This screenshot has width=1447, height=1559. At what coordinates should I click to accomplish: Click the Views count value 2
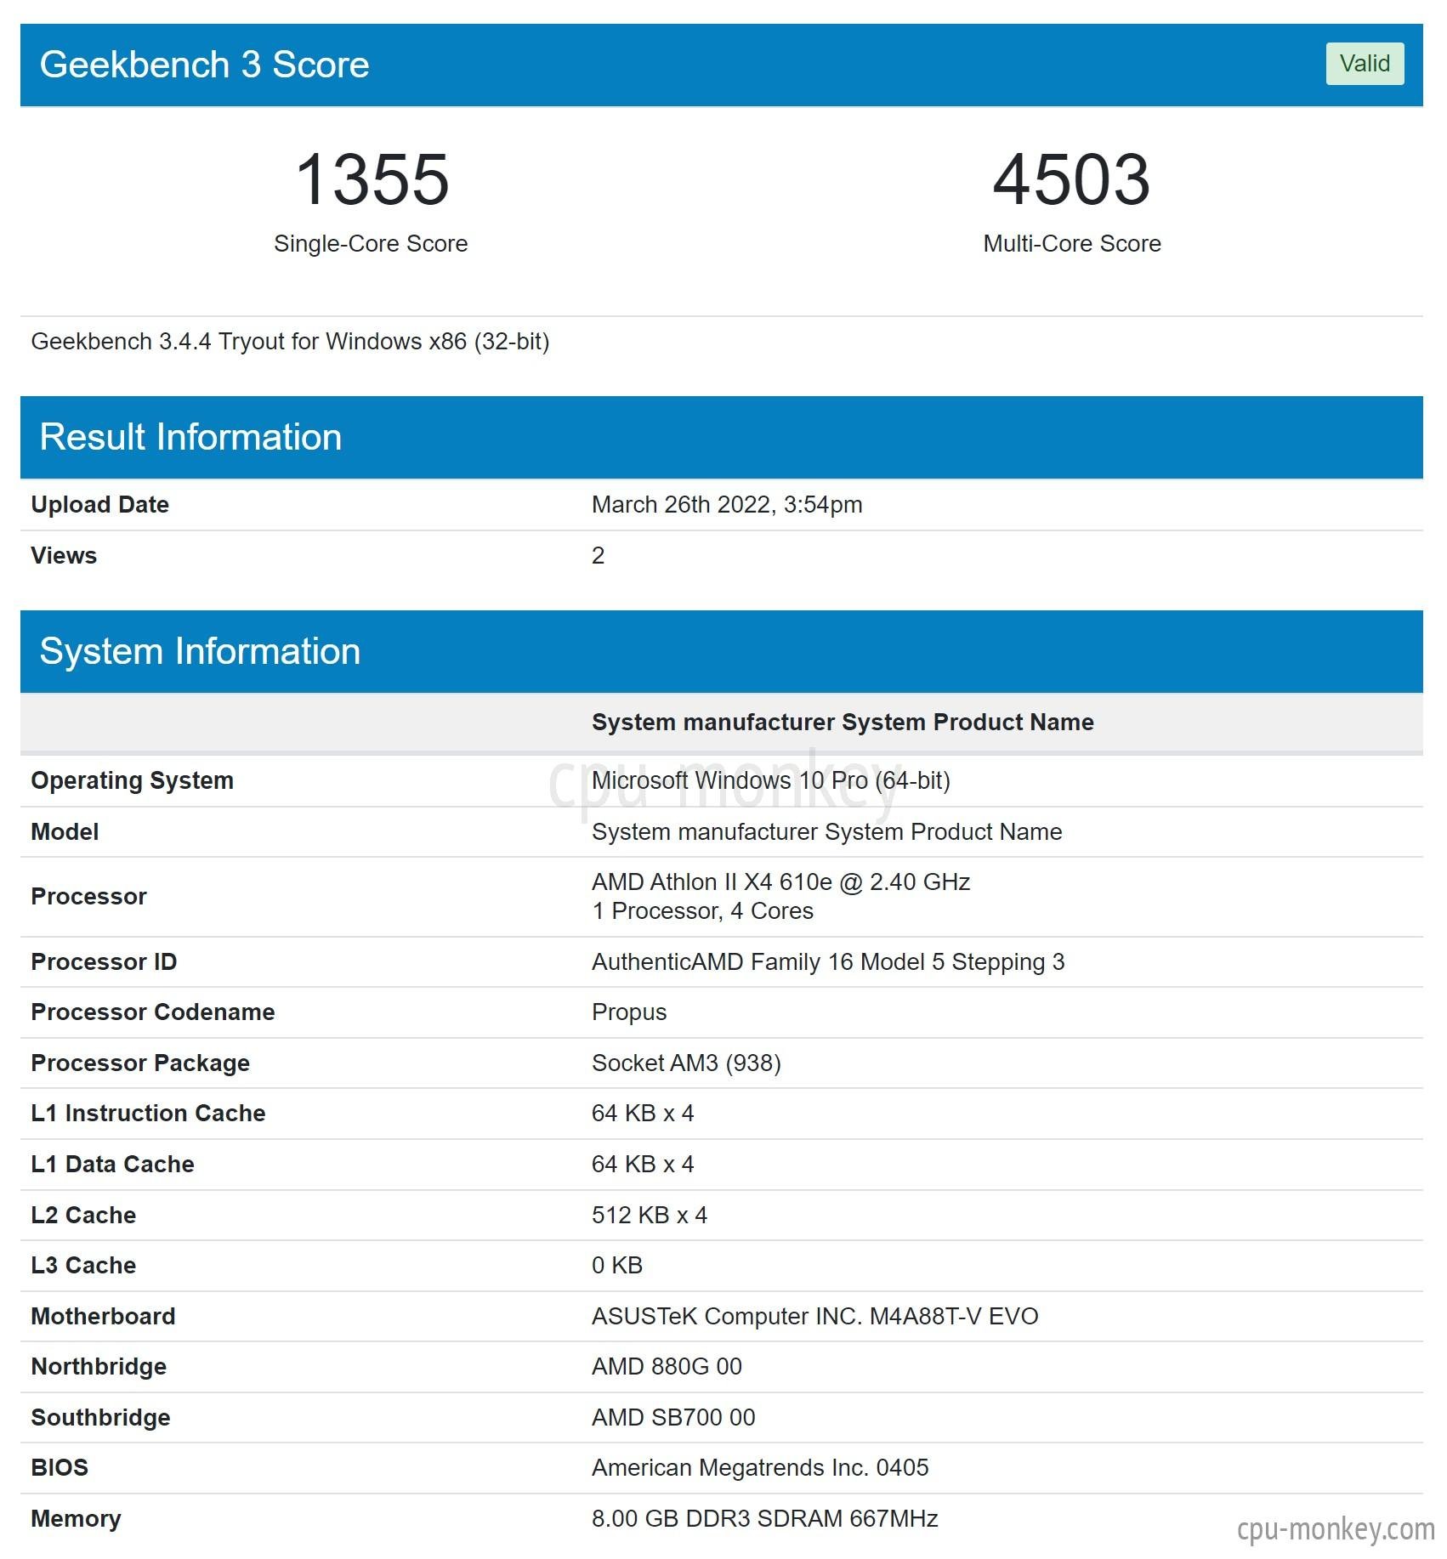pos(598,556)
